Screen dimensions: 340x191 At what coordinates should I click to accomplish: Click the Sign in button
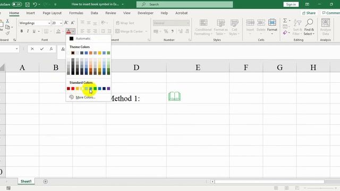point(291,4)
